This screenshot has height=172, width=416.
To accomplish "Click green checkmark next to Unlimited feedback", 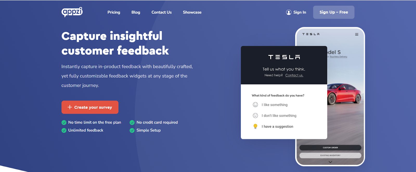I will pyautogui.click(x=64, y=130).
